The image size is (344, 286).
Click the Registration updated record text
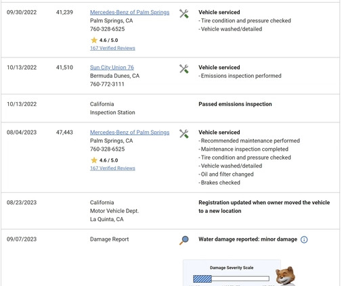264,207
